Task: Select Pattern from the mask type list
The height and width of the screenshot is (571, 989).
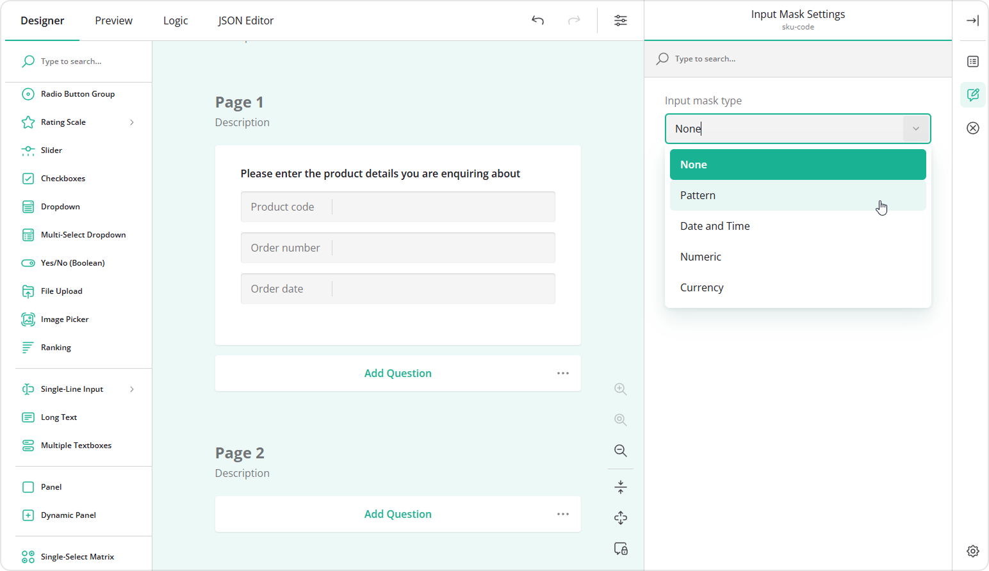Action: pos(698,195)
